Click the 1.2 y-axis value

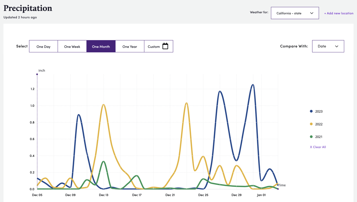[32, 89]
